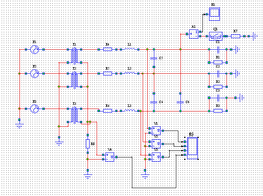Viewport: 263px width, 196px height.
Task: Click load resistor R3
Action: pos(218,111)
